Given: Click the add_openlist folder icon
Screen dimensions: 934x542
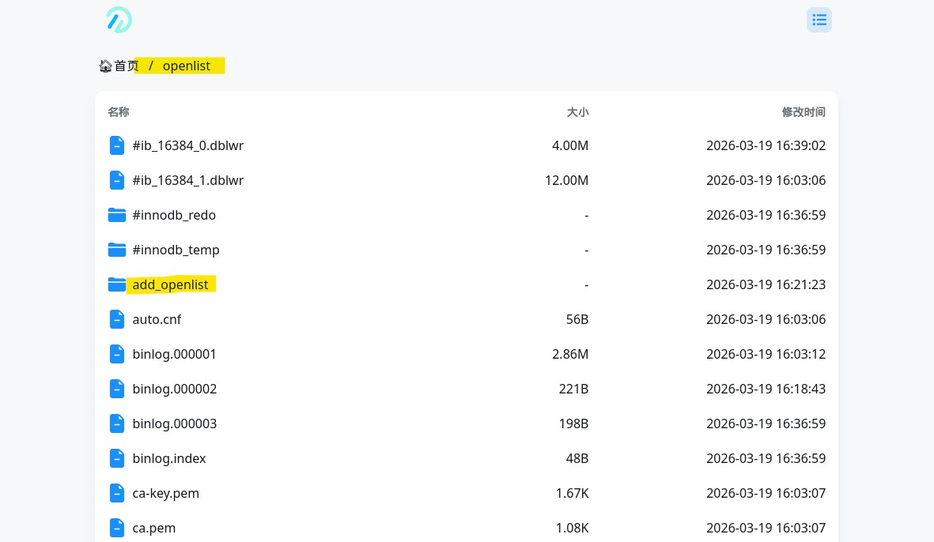Looking at the screenshot, I should click(x=117, y=284).
